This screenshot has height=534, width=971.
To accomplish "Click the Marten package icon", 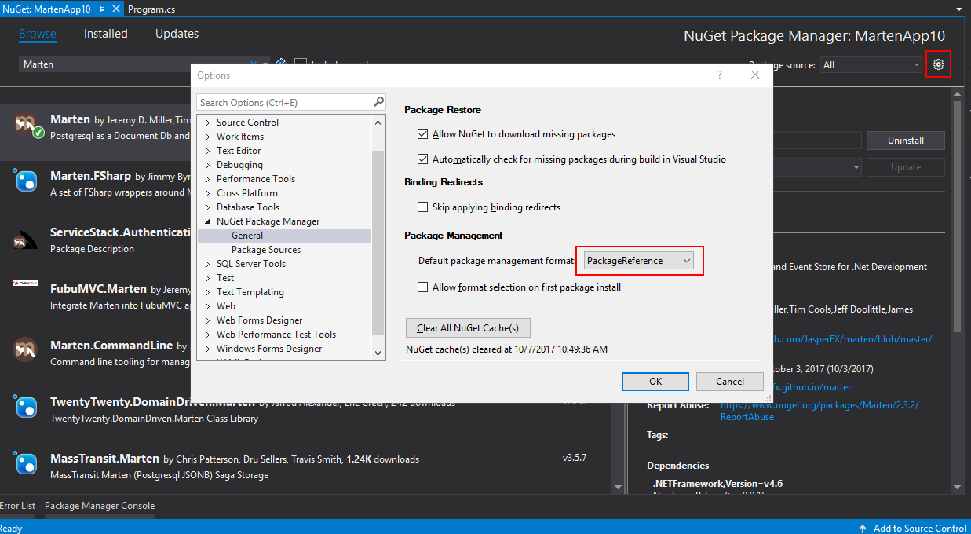I will click(27, 125).
